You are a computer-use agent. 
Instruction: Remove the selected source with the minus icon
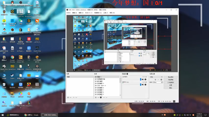98,97
